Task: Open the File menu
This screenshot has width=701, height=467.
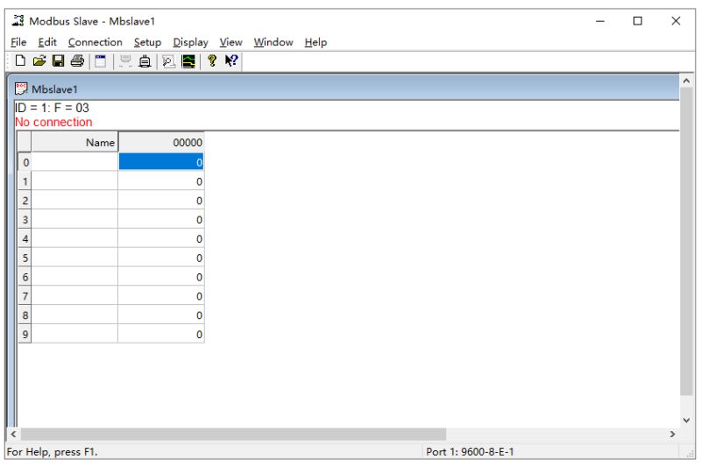Action: [x=18, y=42]
